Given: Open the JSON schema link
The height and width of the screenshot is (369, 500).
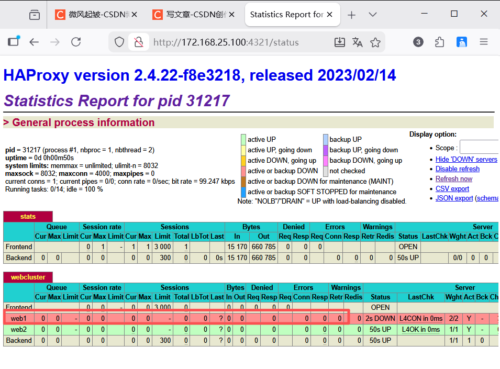Looking at the screenshot, I should tap(488, 198).
